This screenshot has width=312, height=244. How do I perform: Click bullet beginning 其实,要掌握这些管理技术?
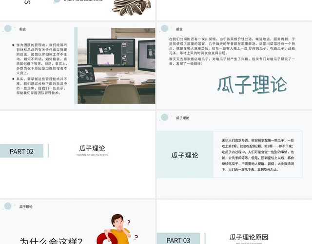pos(41,86)
